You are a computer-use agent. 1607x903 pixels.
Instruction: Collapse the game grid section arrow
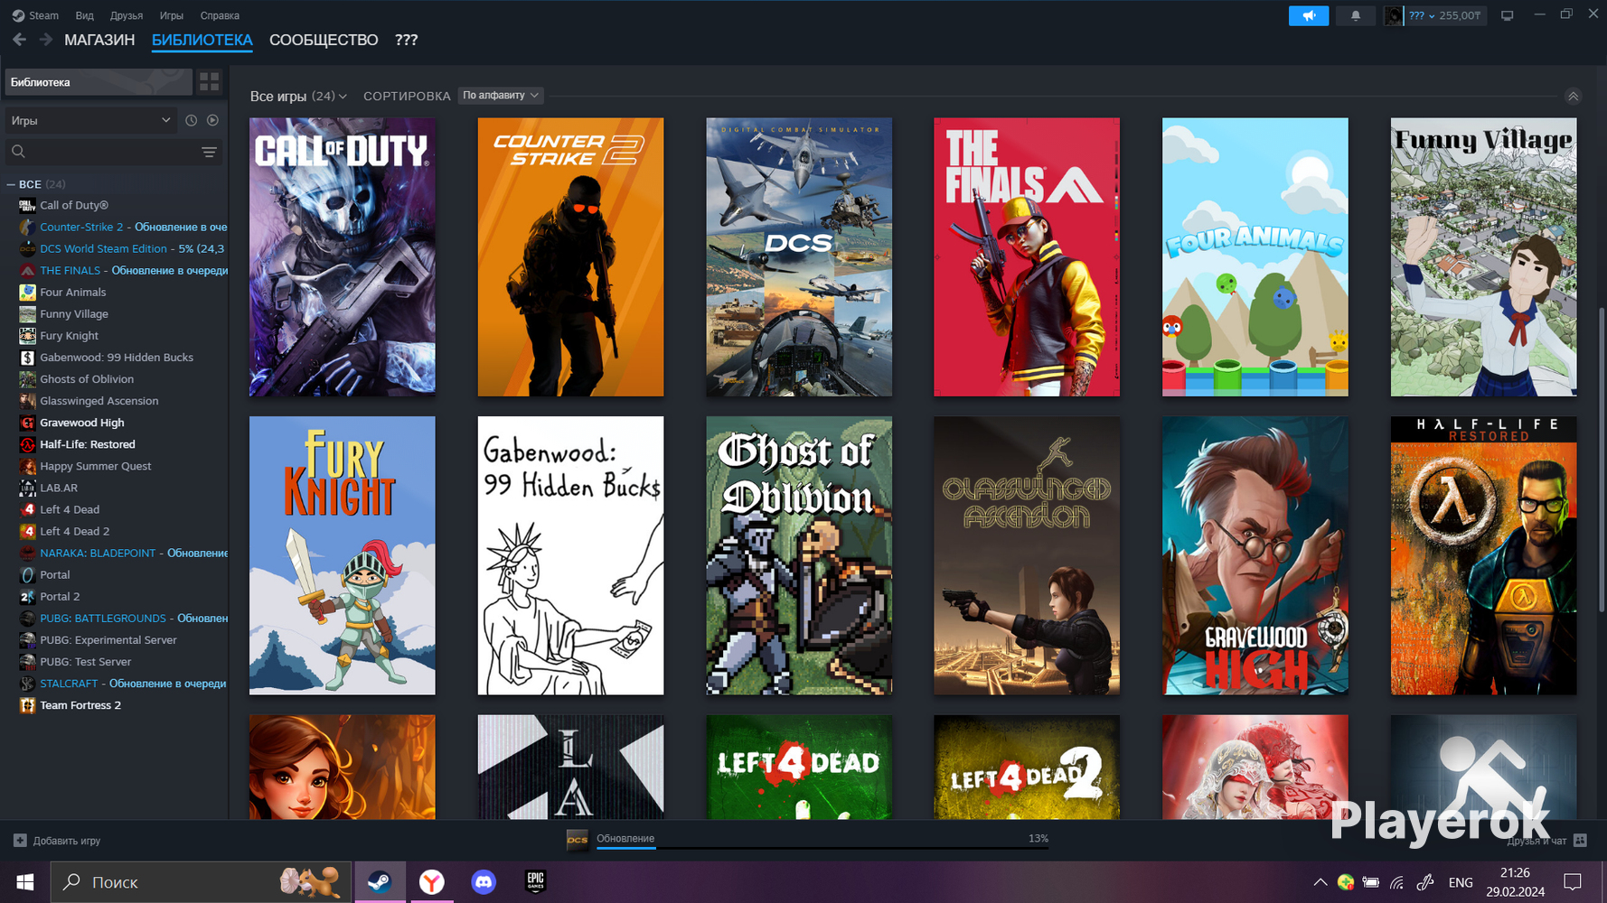click(x=1573, y=96)
